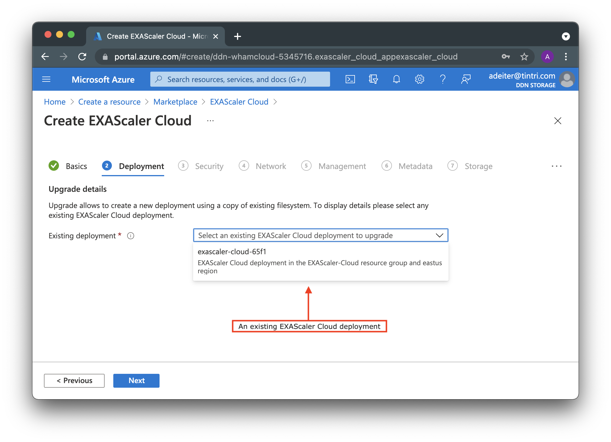Open the saved passwords key icon
The width and height of the screenshot is (611, 442).
point(506,57)
